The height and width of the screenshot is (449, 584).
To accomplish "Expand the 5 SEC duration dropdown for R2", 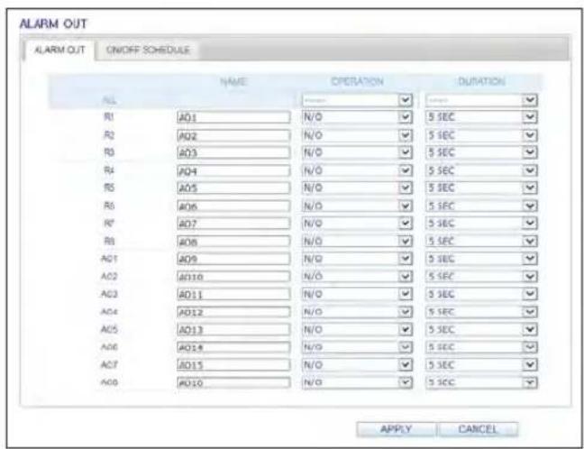I will (x=481, y=135).
